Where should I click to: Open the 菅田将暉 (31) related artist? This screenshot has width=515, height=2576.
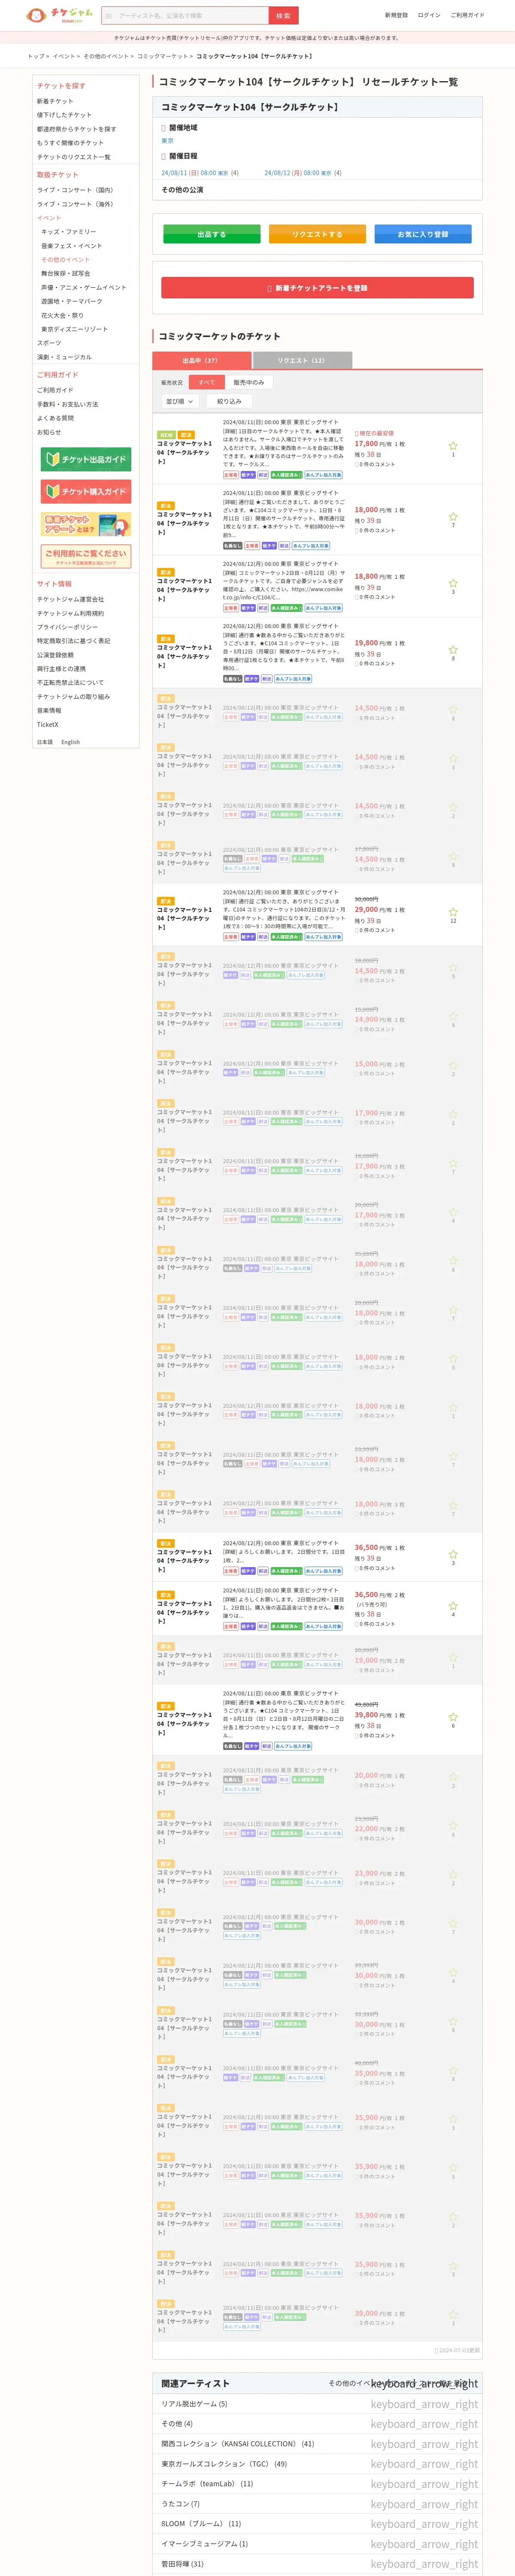182,2564
